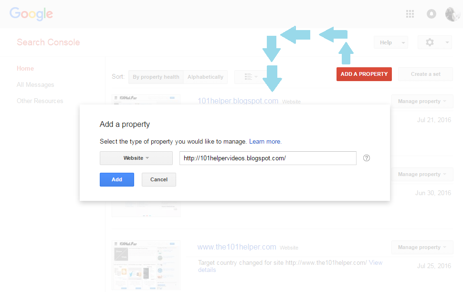Click the blue Add button
The image size is (463, 292).
(117, 179)
